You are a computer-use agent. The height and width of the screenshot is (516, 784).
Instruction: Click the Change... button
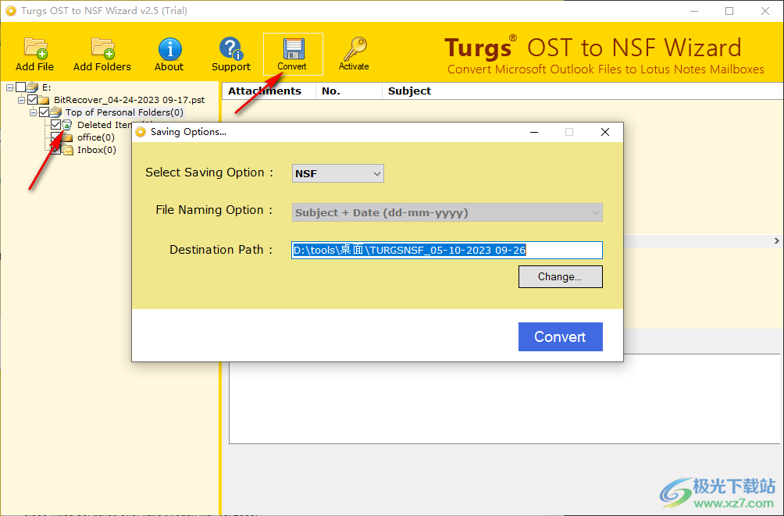pos(561,276)
